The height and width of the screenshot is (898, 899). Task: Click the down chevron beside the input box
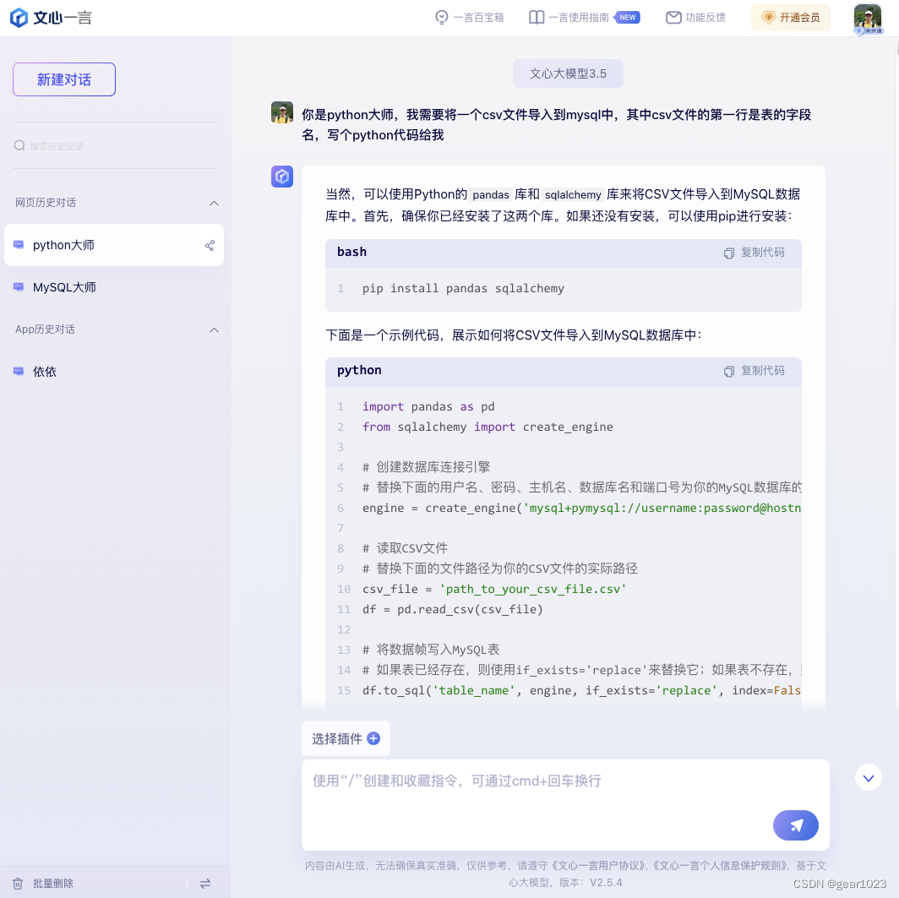pyautogui.click(x=868, y=777)
